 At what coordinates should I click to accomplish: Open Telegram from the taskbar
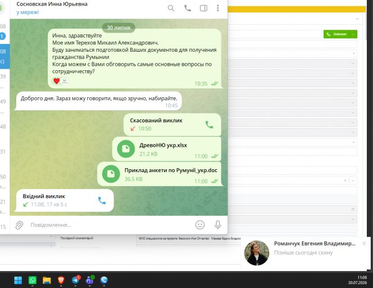coord(76,280)
